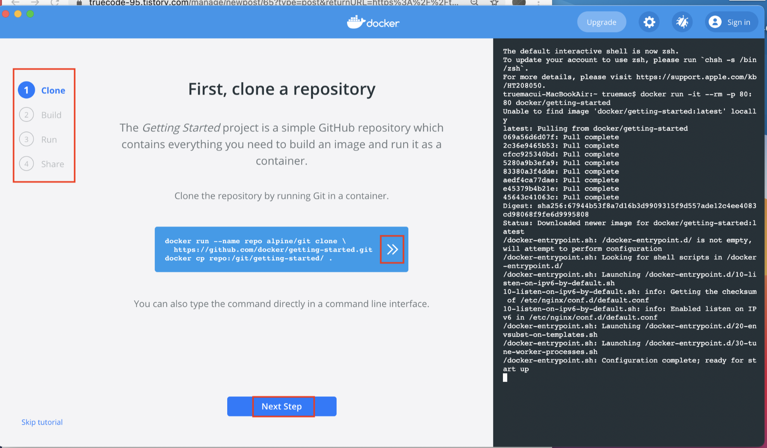Select step 3 Run circle
767x448 pixels.
click(26, 140)
